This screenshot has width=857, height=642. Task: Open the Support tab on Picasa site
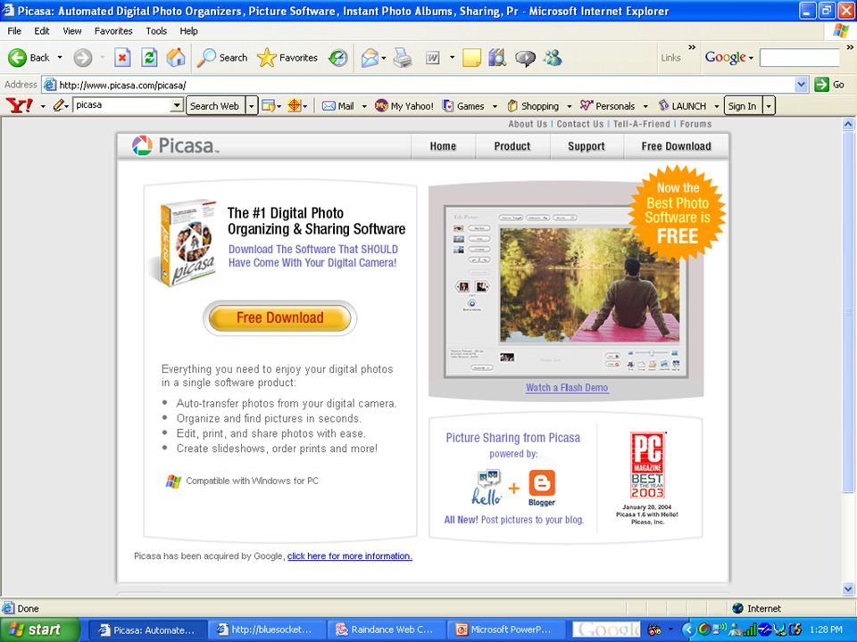click(x=586, y=146)
